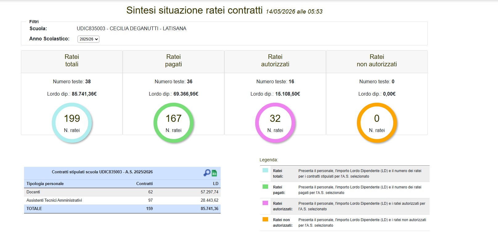Click the green 167 ratei pagati circle
The height and width of the screenshot is (235, 498).
coord(173,123)
